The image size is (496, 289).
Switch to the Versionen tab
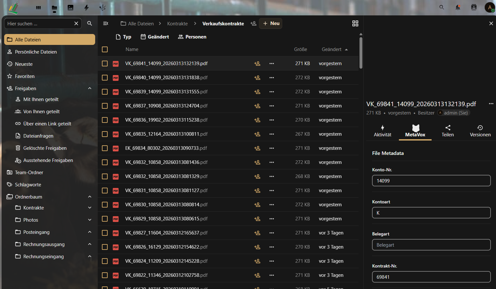(x=480, y=131)
